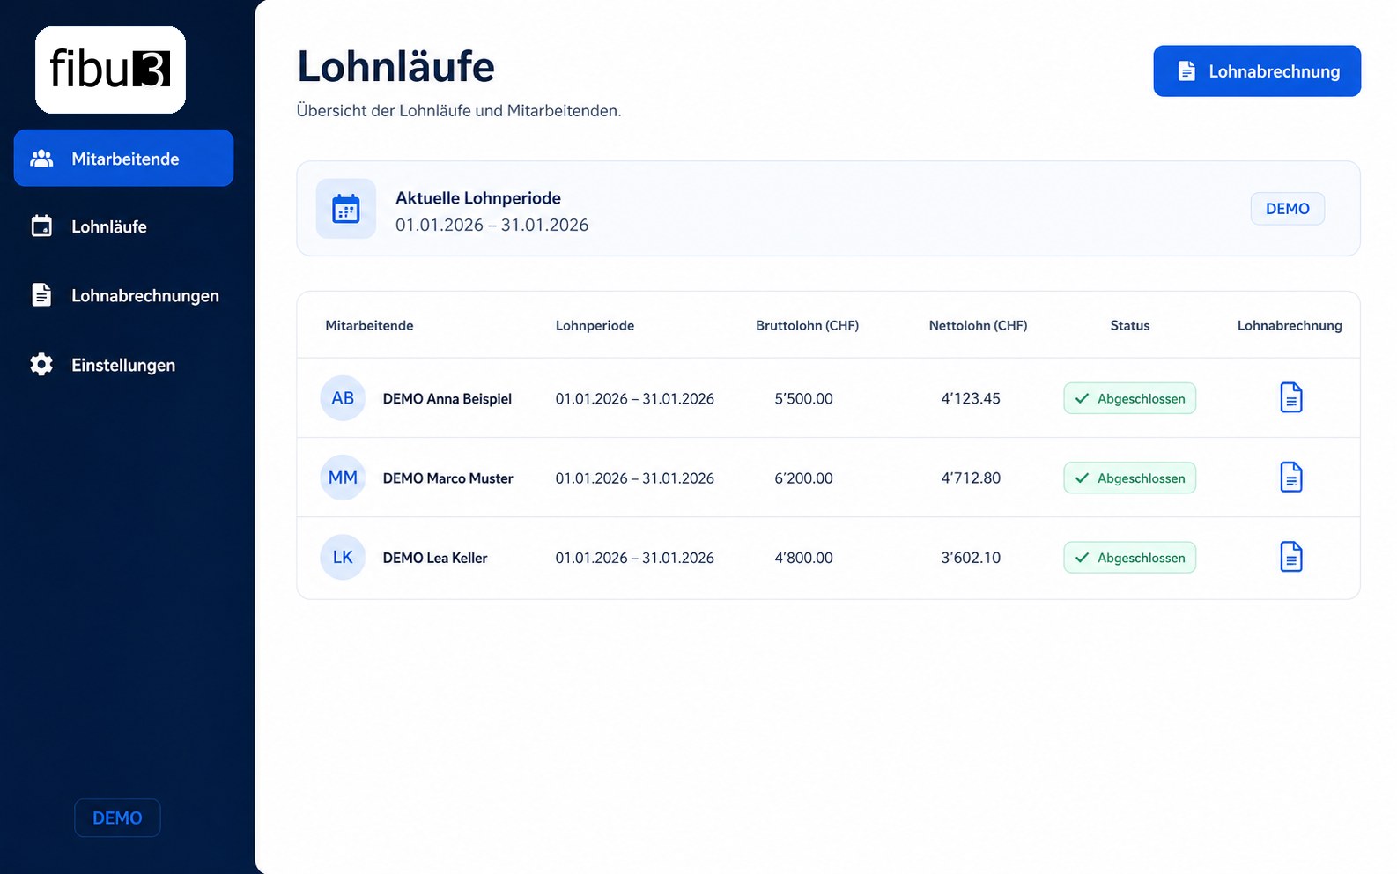The image size is (1397, 874).
Task: Select the name DEMO Lea Keller
Action: (435, 558)
